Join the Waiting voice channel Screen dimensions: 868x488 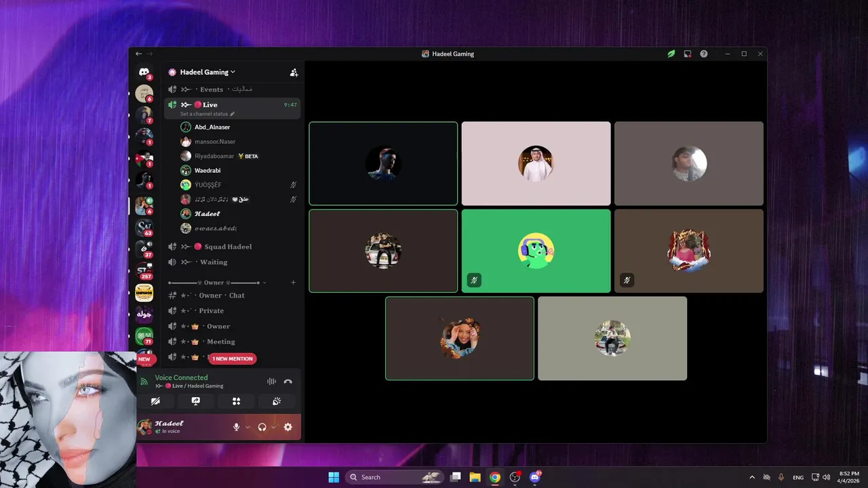pos(233,262)
